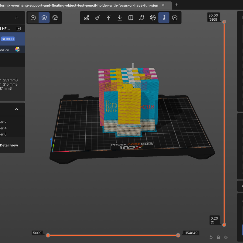The height and width of the screenshot is (243, 243).
Task: Select the 'port-a' object row
Action: pyautogui.click(x=12, y=49)
